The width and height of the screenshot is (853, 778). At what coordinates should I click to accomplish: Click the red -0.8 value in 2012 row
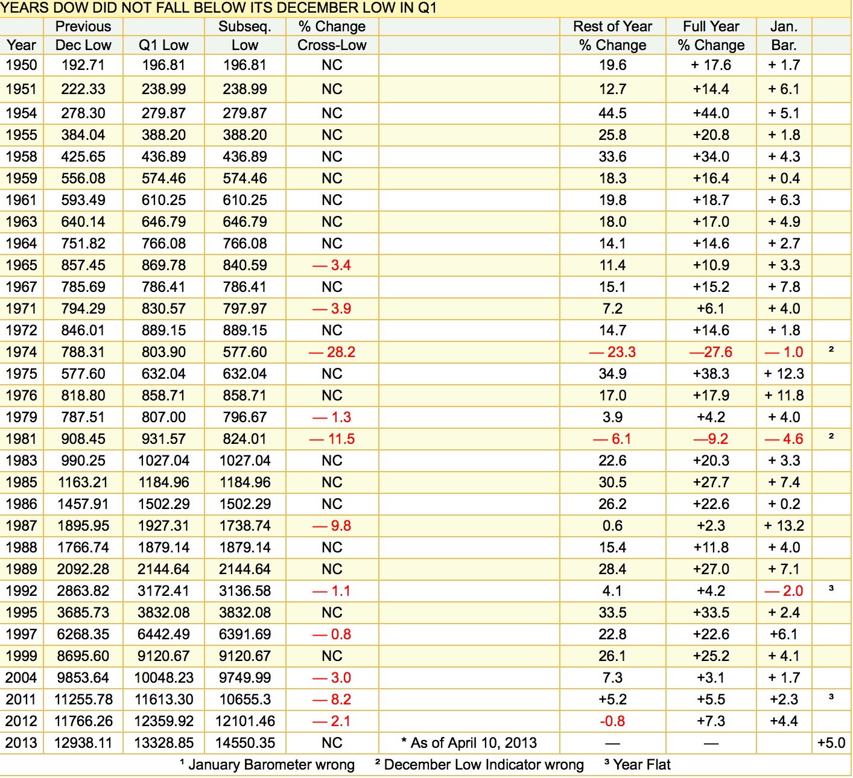coord(612,721)
